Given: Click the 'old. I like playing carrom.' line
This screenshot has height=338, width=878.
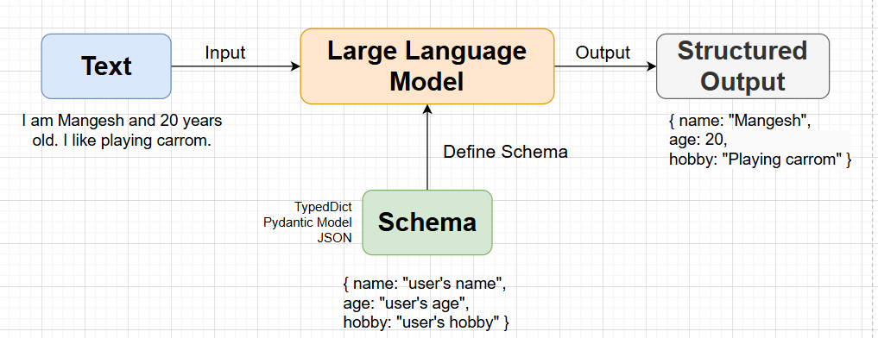Looking at the screenshot, I should point(122,141).
